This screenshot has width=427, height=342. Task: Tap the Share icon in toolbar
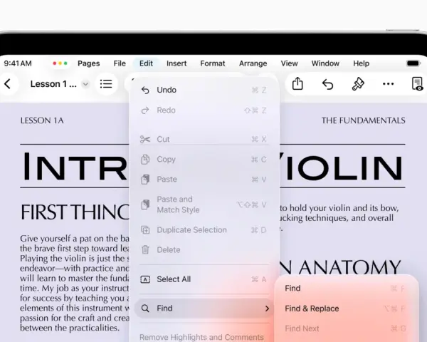[x=297, y=84]
